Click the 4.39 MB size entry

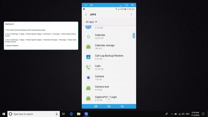99,28
